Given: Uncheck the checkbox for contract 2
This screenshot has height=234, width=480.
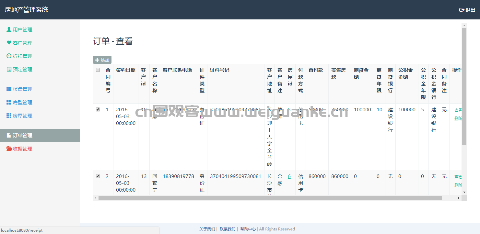Looking at the screenshot, I should coord(98,176).
